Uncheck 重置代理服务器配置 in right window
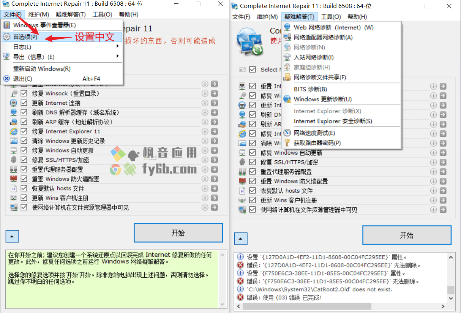Screen dimensions: 461x313 point(253,172)
